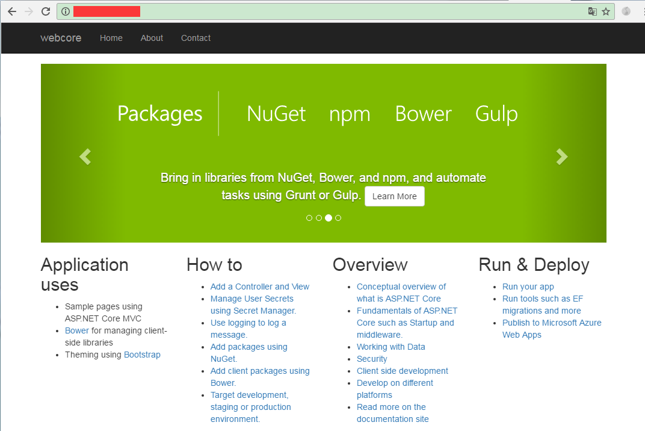
Task: Click the Gulp text in banner
Action: click(x=496, y=114)
